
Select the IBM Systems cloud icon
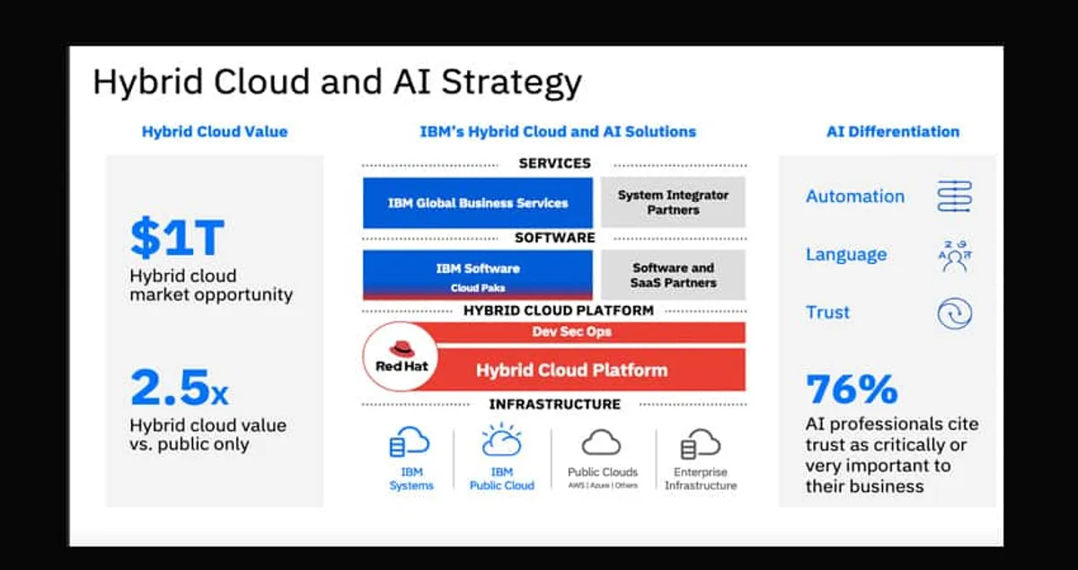coord(410,443)
